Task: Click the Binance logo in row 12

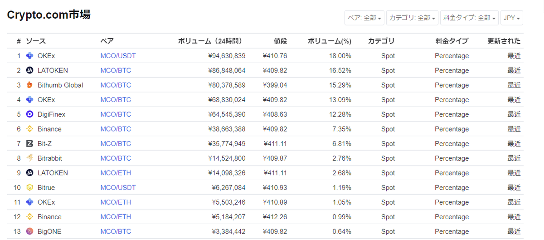Action: pos(30,217)
